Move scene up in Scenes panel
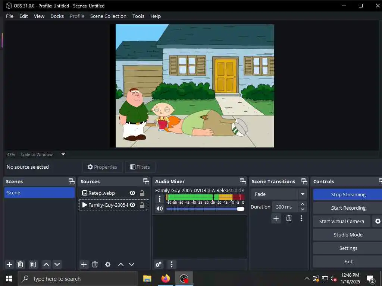Screen dimensions: 382x286 point(46,264)
